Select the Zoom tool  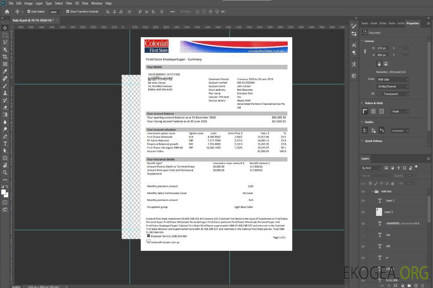tap(5, 172)
